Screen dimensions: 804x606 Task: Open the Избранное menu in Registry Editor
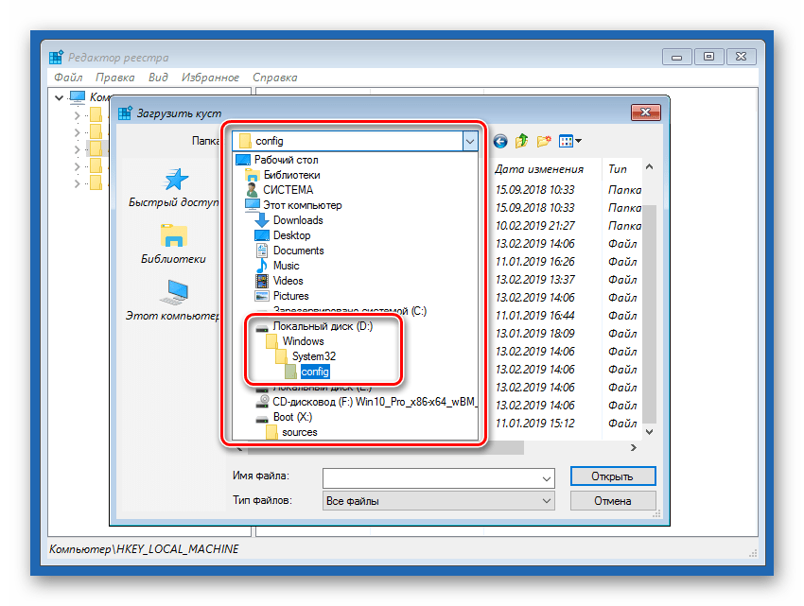coord(210,78)
